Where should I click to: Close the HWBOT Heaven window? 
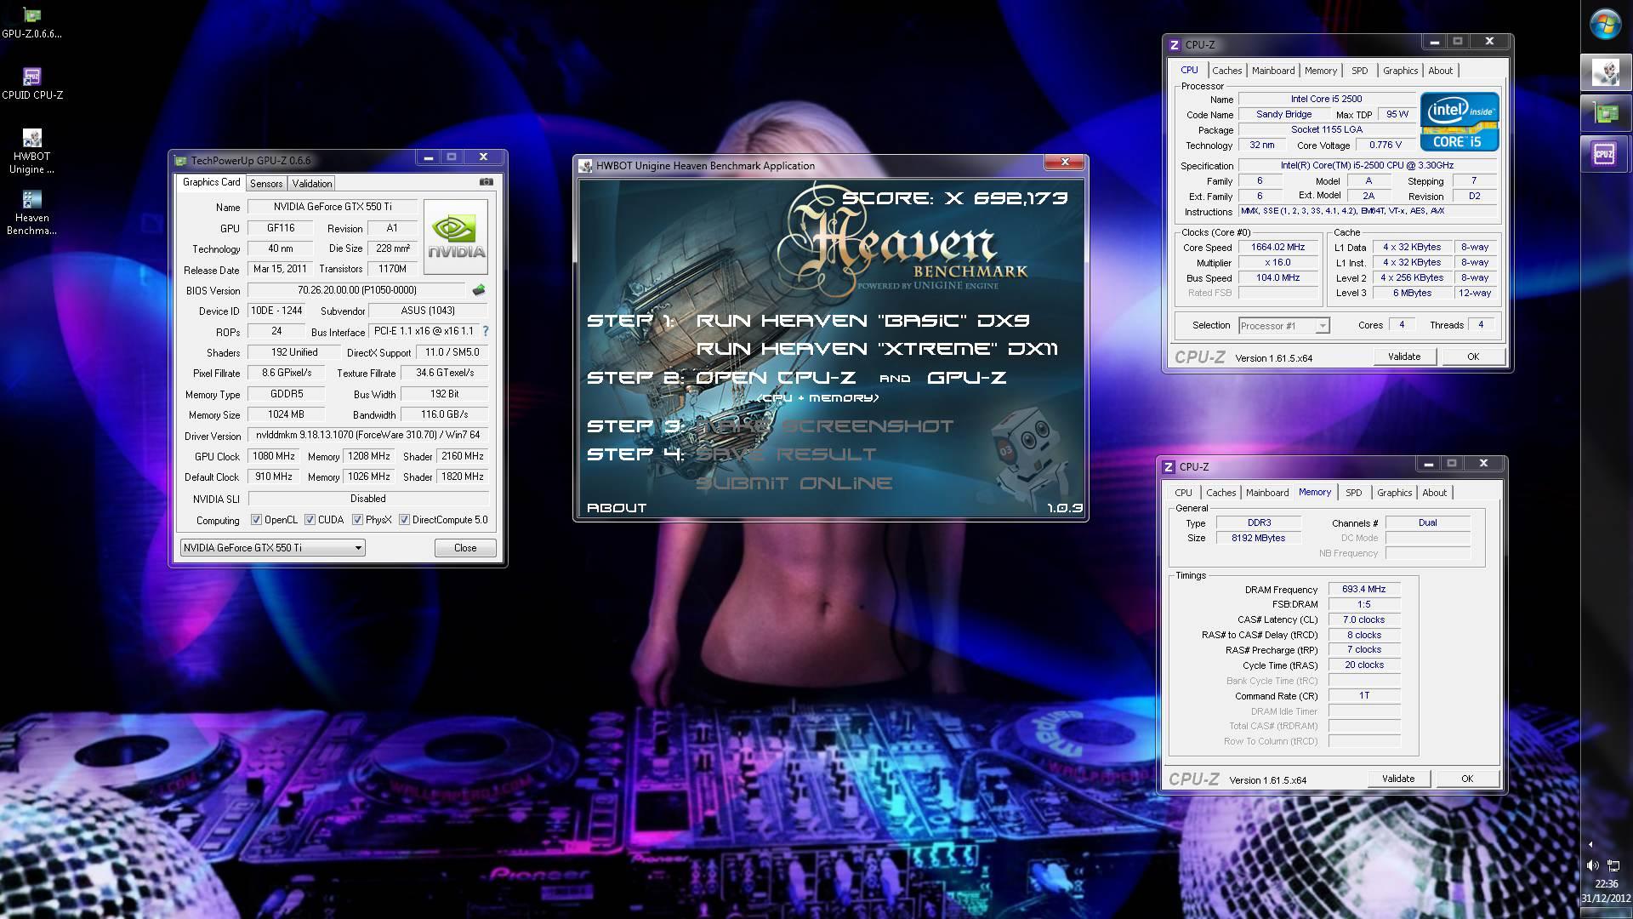click(x=1064, y=162)
